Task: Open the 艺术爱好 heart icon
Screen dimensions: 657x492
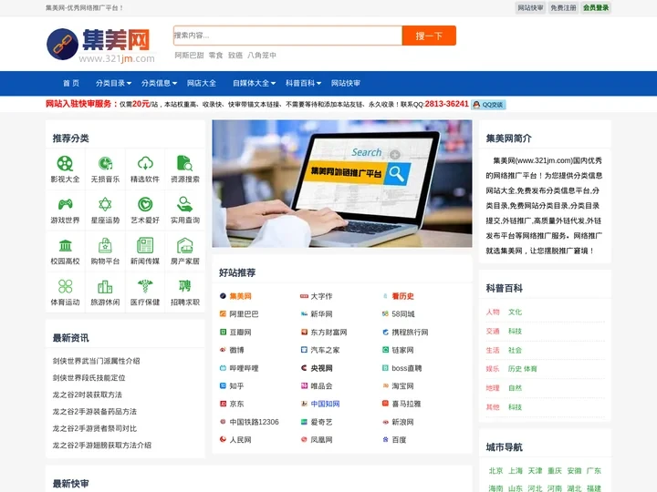Action: pyautogui.click(x=145, y=205)
